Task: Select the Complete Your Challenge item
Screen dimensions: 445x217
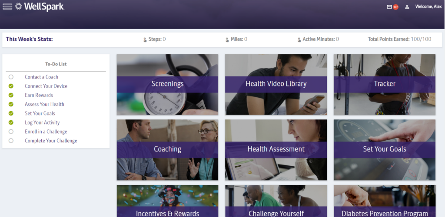Action: coord(51,141)
